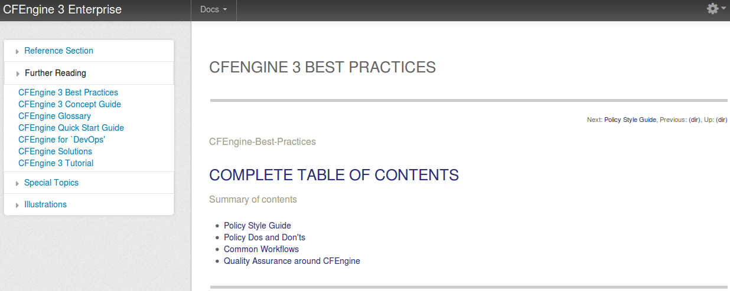Open CFEngine 3 Best Practices sidebar link
Image resolution: width=730 pixels, height=291 pixels.
click(x=68, y=92)
